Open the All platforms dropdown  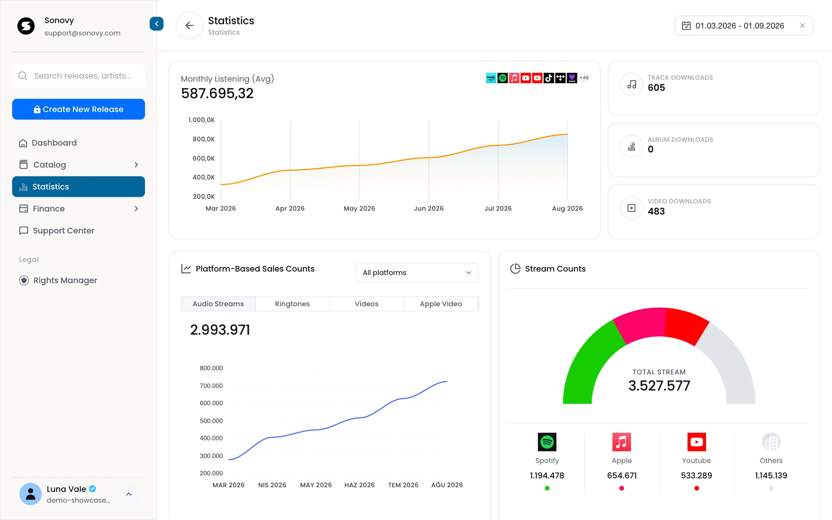(x=417, y=273)
